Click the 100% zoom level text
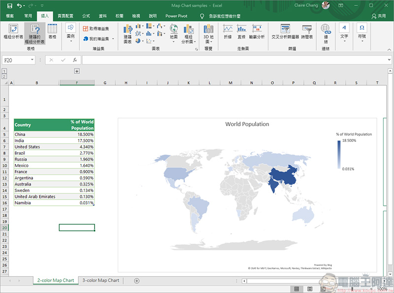Image resolution: width=394 pixels, height=293 pixels. pyautogui.click(x=382, y=289)
